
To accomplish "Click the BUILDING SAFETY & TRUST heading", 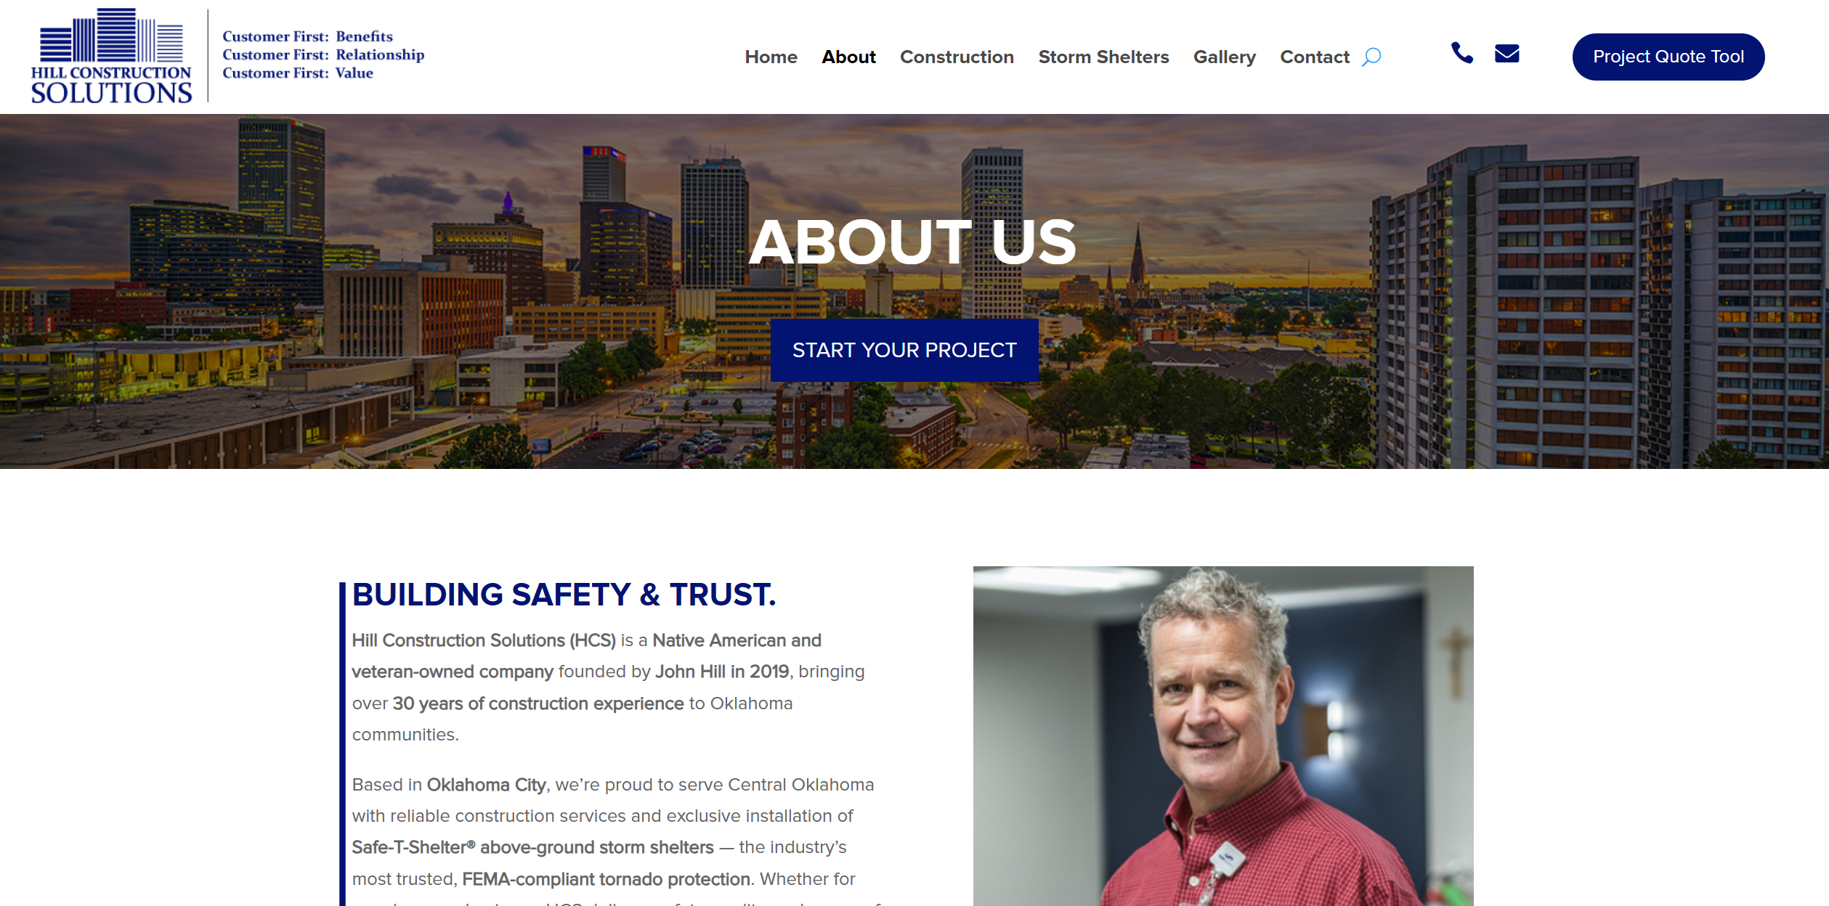I will pyautogui.click(x=564, y=595).
